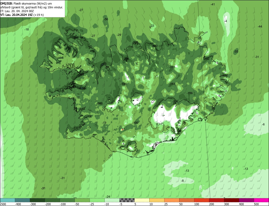
Task: Click the 500 tick label on the color scale
Action: 256,204
